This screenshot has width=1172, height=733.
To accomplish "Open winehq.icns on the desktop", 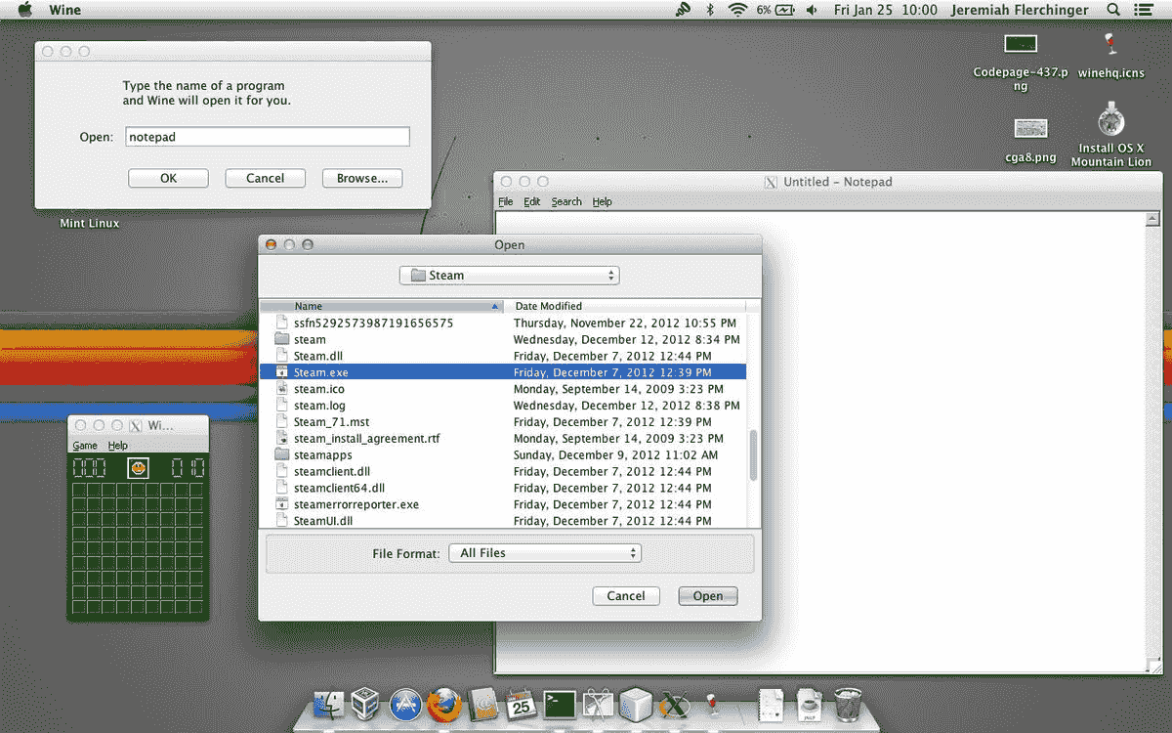I will pyautogui.click(x=1110, y=44).
